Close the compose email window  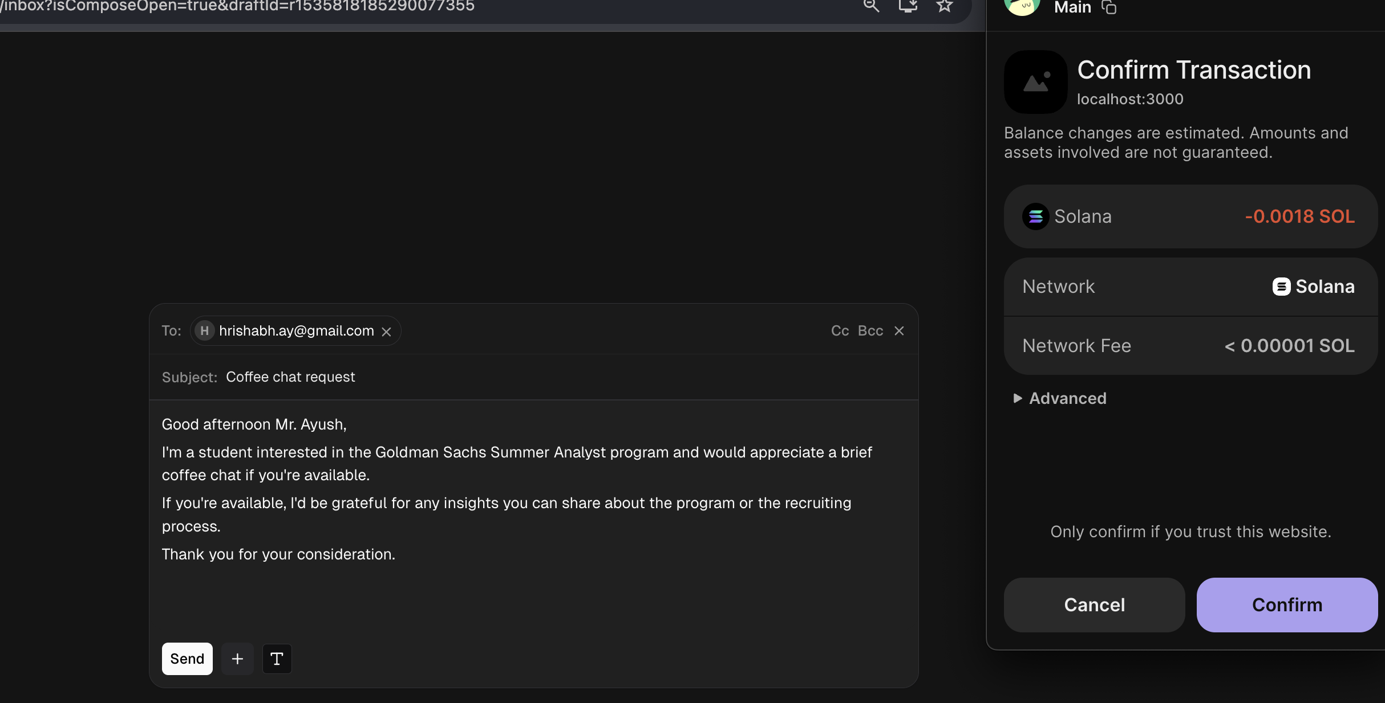(x=899, y=330)
